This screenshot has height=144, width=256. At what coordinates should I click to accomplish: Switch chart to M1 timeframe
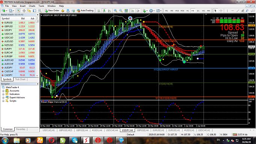tap(166, 10)
